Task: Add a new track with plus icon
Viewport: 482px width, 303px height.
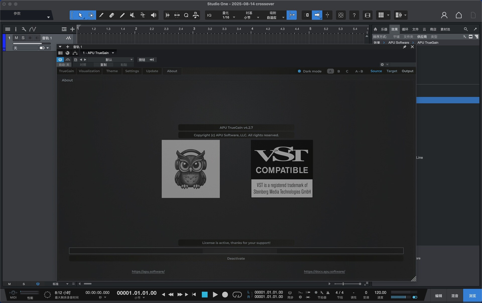Action: pos(72,29)
